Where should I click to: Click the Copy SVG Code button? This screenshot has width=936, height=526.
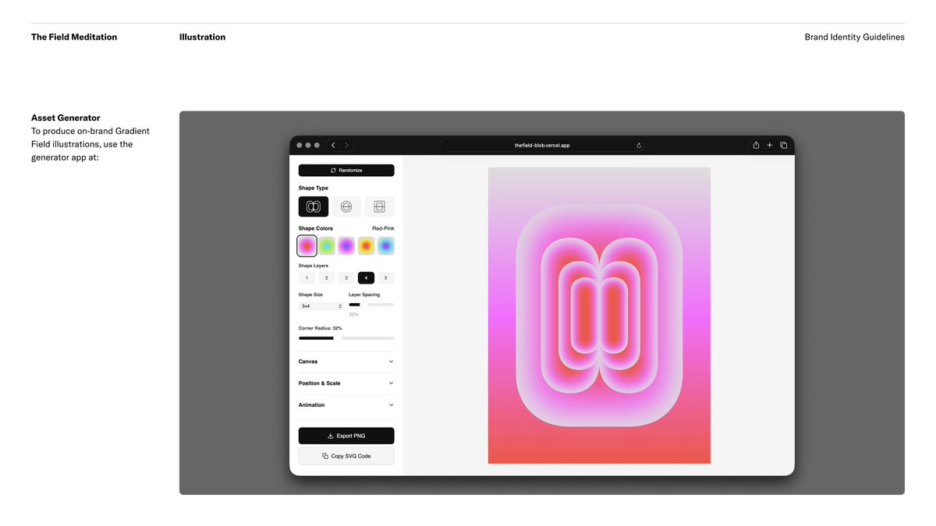click(x=346, y=456)
